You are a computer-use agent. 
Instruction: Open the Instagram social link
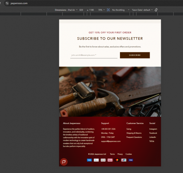click(x=153, y=129)
